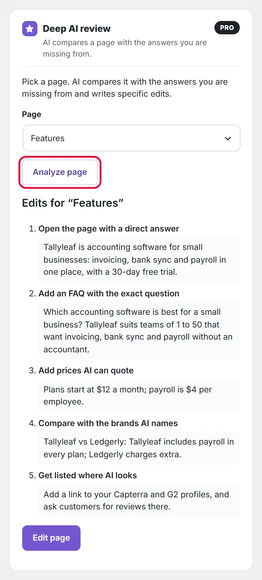The height and width of the screenshot is (580, 262).
Task: Open the Features page selector
Action: click(x=132, y=138)
